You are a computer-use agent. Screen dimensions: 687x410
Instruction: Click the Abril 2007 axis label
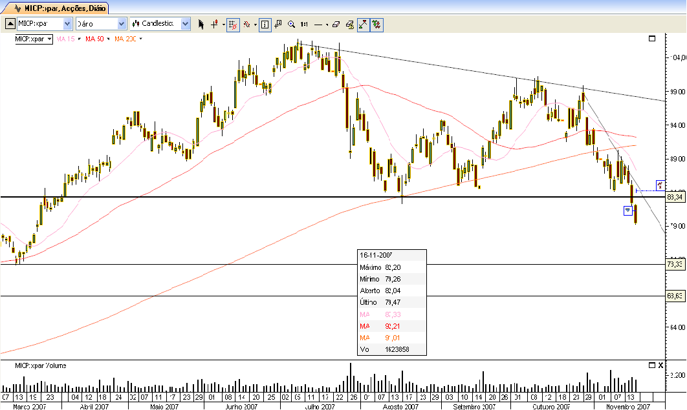coord(94,407)
